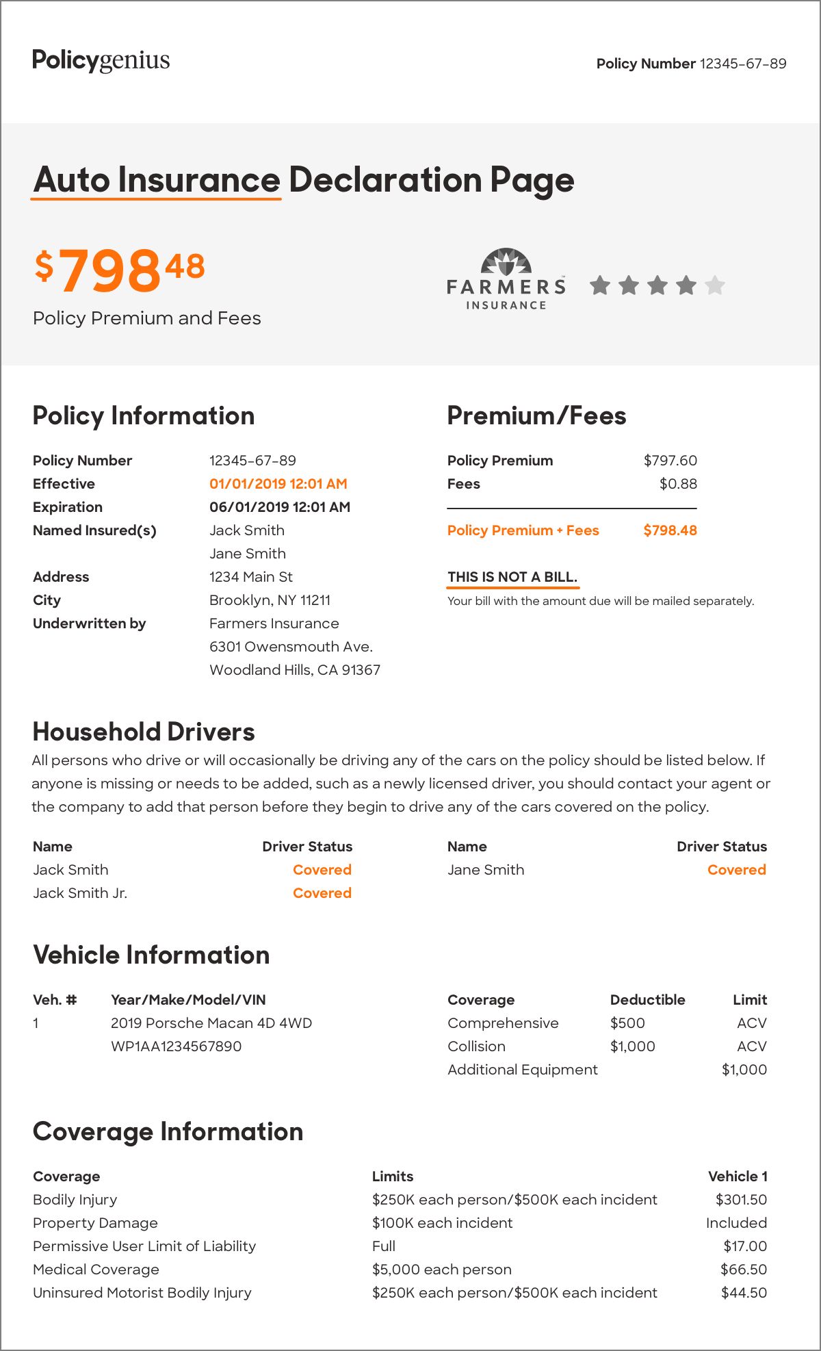Click Covered status for Jack Smith Jr.
Image resolution: width=821 pixels, height=1351 pixels.
322,893
